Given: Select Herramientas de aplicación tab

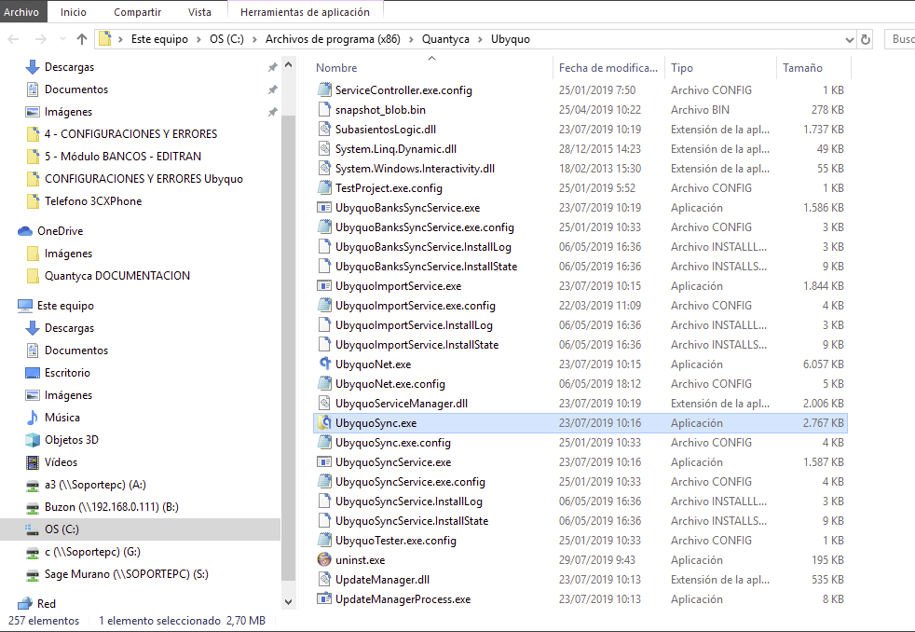Looking at the screenshot, I should pyautogui.click(x=305, y=12).
